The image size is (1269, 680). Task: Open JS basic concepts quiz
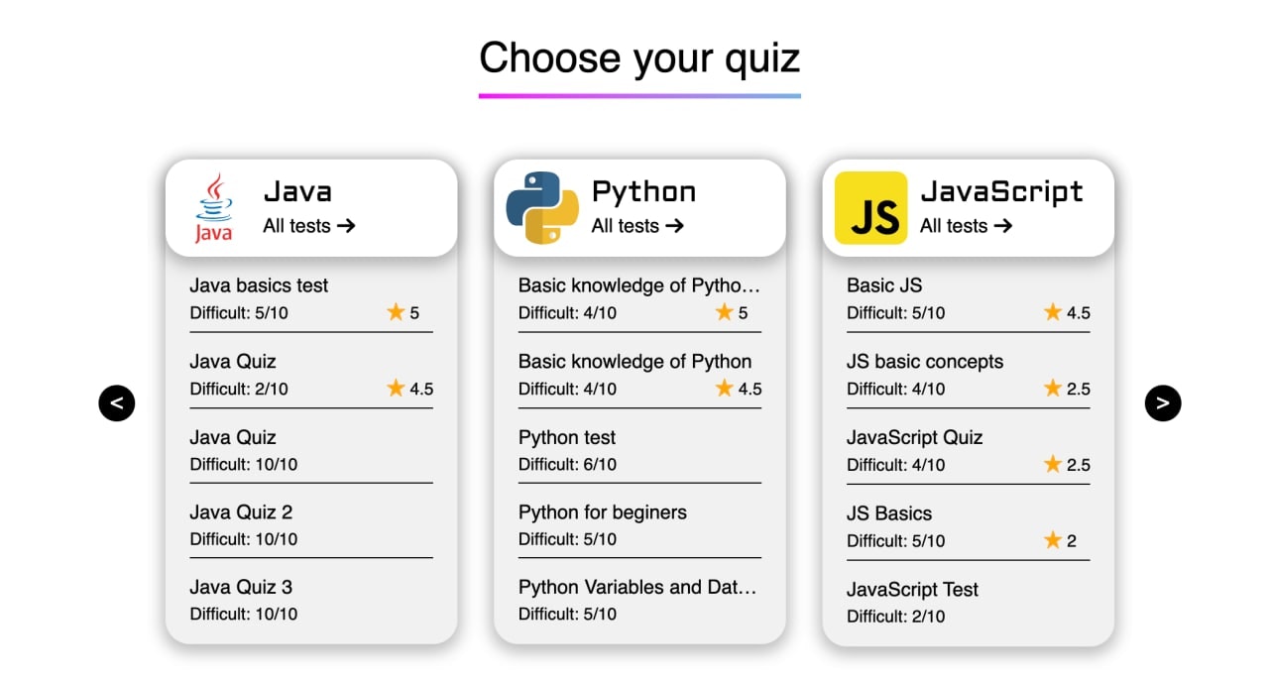point(969,375)
